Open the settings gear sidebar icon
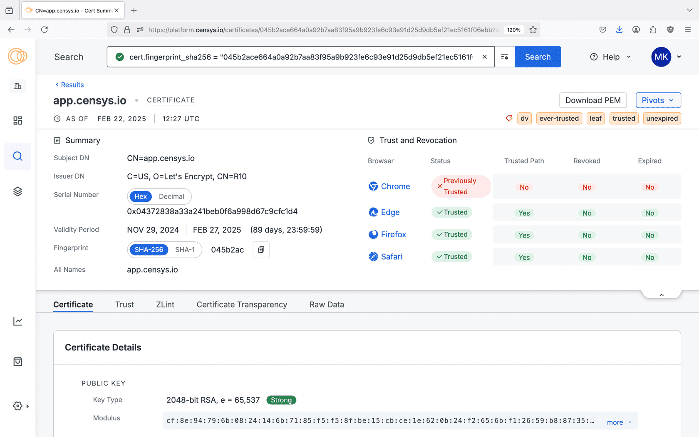Screen dimensions: 699x437 [x=17, y=406]
